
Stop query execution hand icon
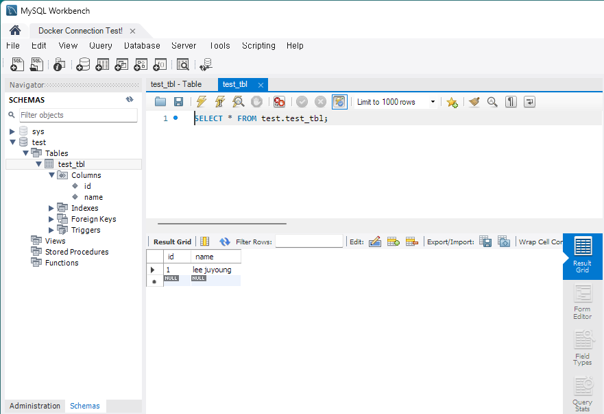(256, 102)
